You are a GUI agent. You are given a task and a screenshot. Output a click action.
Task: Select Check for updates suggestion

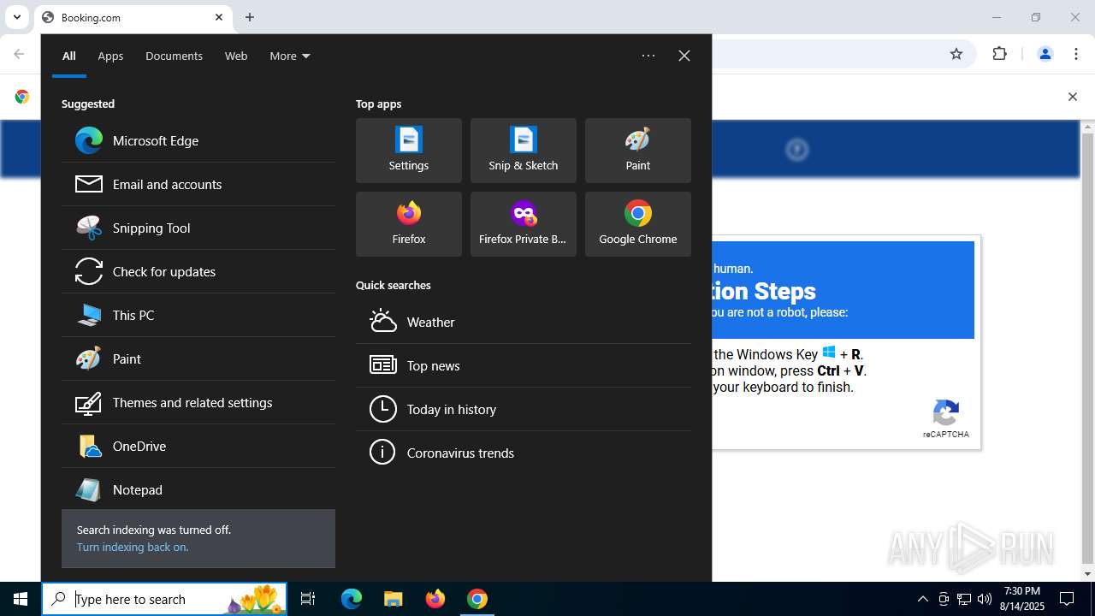tap(198, 271)
